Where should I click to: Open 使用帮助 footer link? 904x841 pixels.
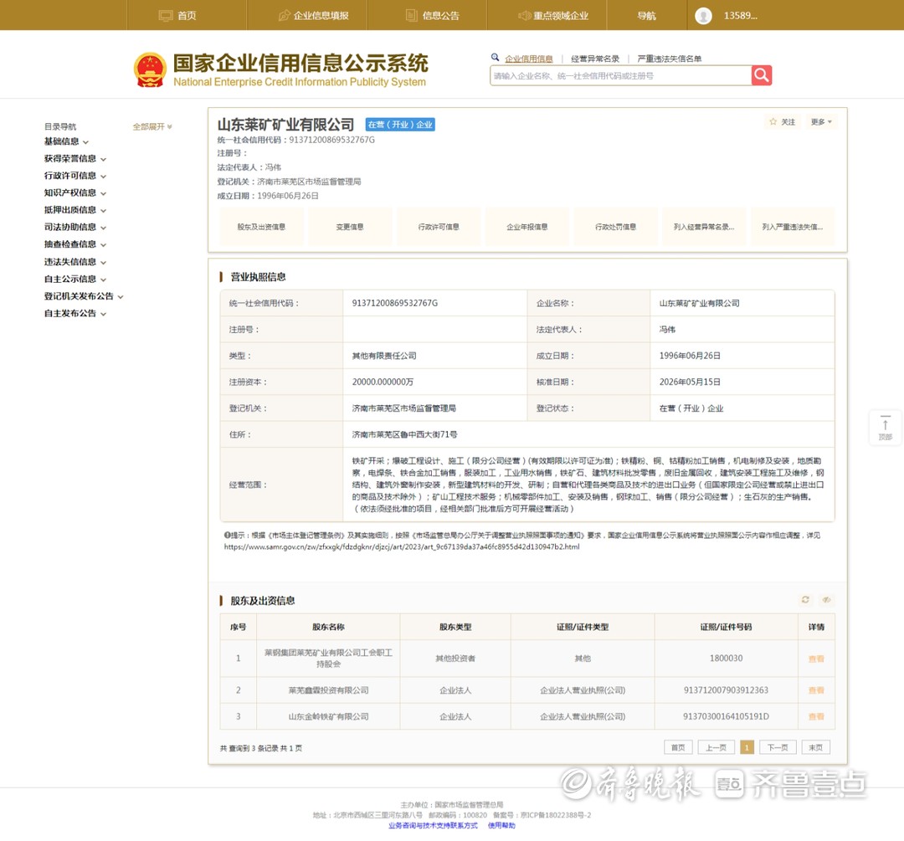[x=501, y=825]
